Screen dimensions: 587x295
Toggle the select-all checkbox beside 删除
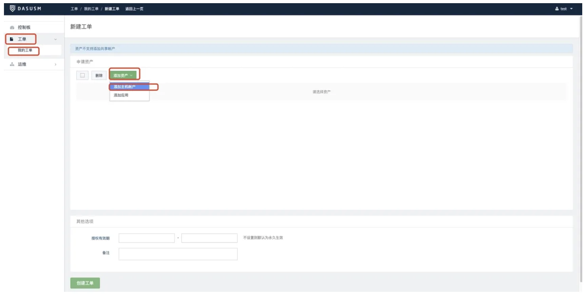82,75
